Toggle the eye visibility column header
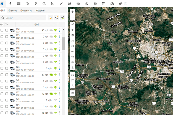This screenshot has width=173, height=115. pos(2,25)
